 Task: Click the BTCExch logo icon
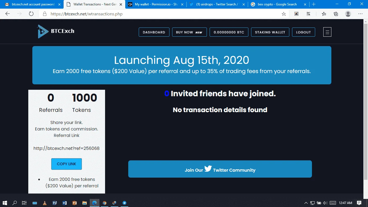point(43,31)
